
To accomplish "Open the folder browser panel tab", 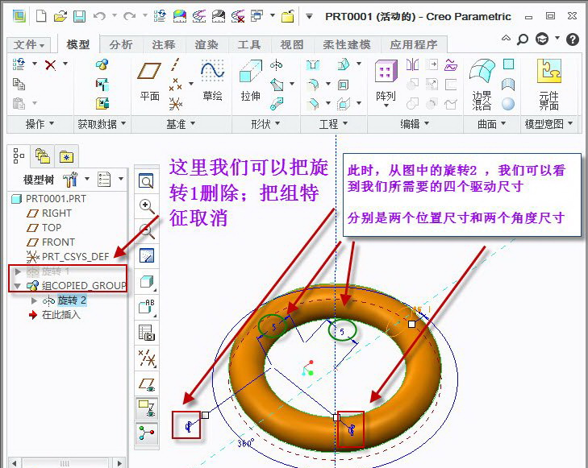I will [x=43, y=156].
